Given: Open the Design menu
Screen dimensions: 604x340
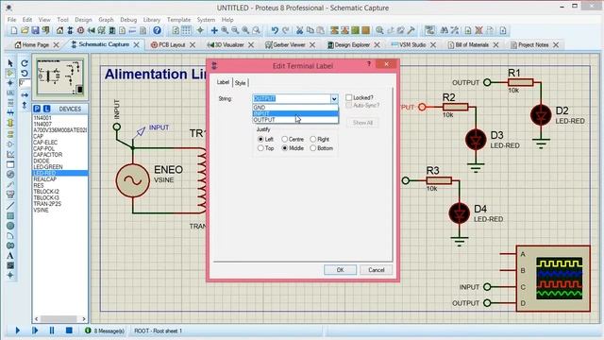Looking at the screenshot, I should [x=83, y=19].
